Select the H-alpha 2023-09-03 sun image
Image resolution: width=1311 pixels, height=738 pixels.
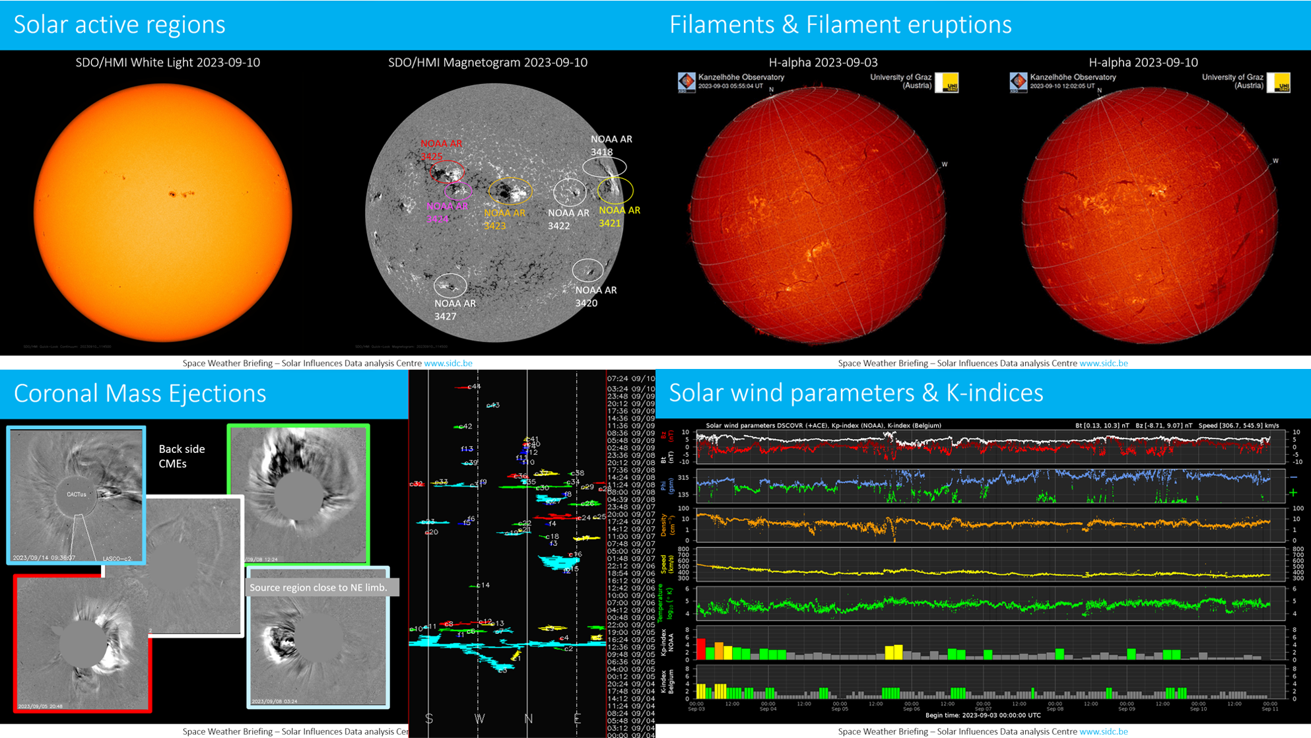click(819, 215)
